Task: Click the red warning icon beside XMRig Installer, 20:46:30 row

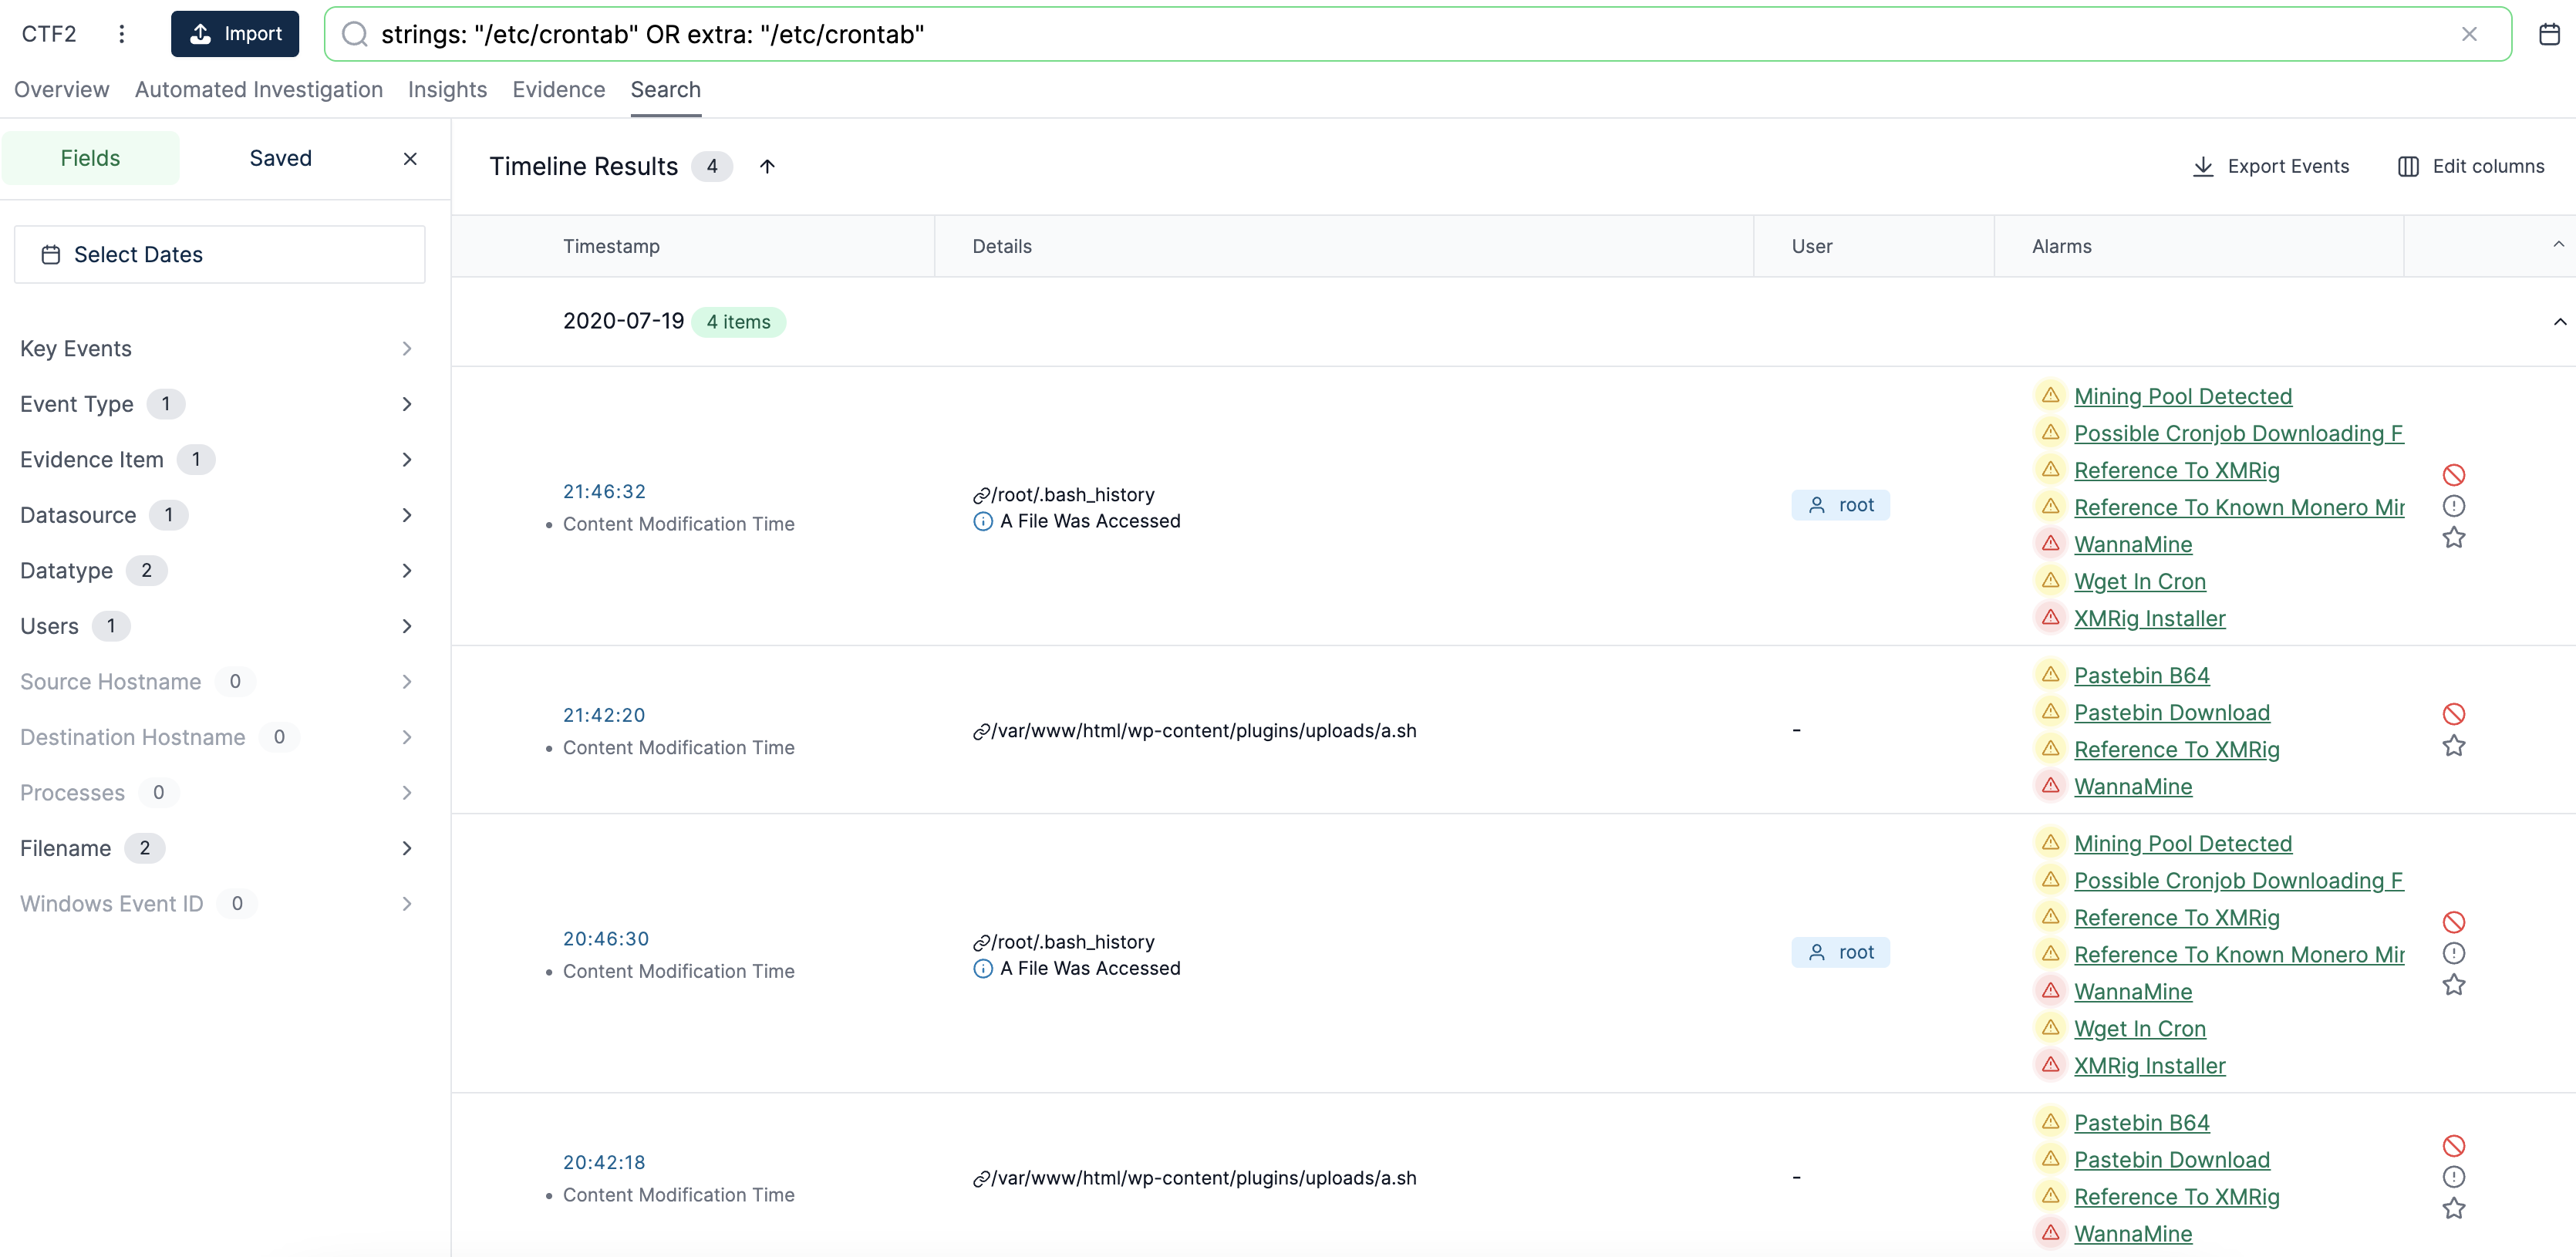Action: (2050, 1065)
